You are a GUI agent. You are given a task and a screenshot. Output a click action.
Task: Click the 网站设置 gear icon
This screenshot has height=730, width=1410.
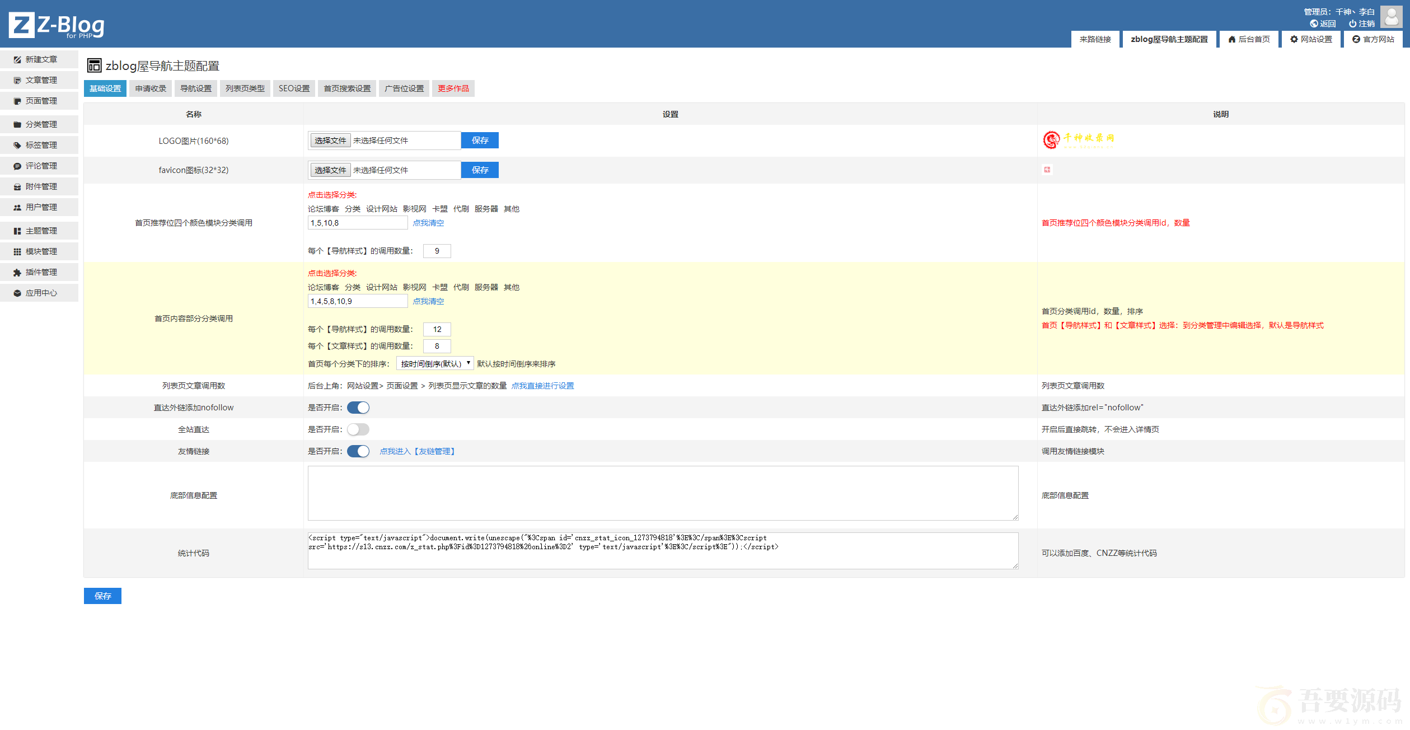click(1294, 39)
